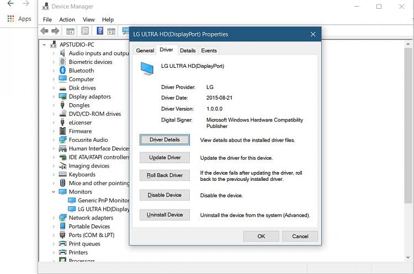Expand the Computer category
This screenshot has width=414, height=274.
point(54,79)
